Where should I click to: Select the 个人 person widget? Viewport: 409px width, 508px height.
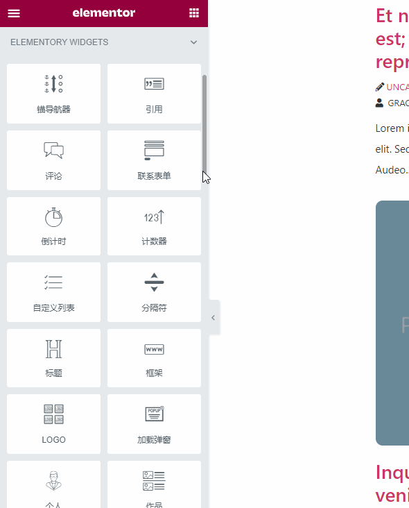(53, 484)
